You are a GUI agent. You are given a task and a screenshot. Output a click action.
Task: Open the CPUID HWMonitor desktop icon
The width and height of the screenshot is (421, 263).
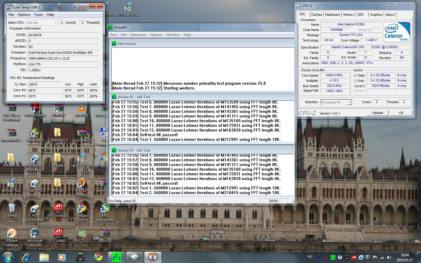(x=35, y=213)
